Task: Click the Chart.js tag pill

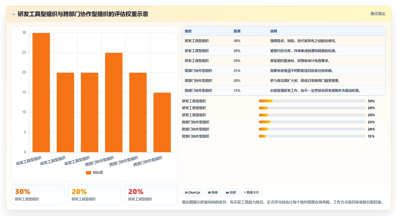Action: [x=192, y=192]
